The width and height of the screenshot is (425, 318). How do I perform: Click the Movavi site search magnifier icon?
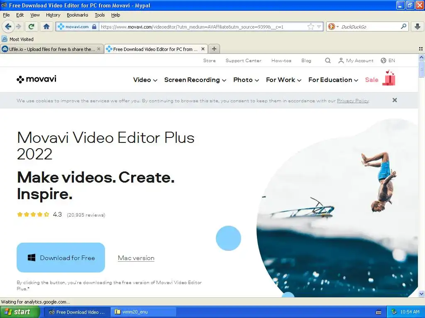click(328, 60)
